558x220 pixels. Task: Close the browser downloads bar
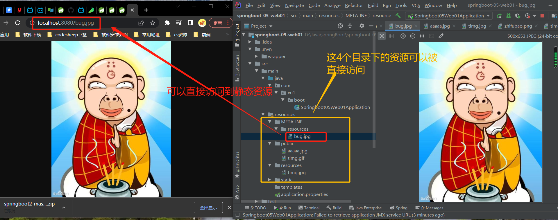229,208
